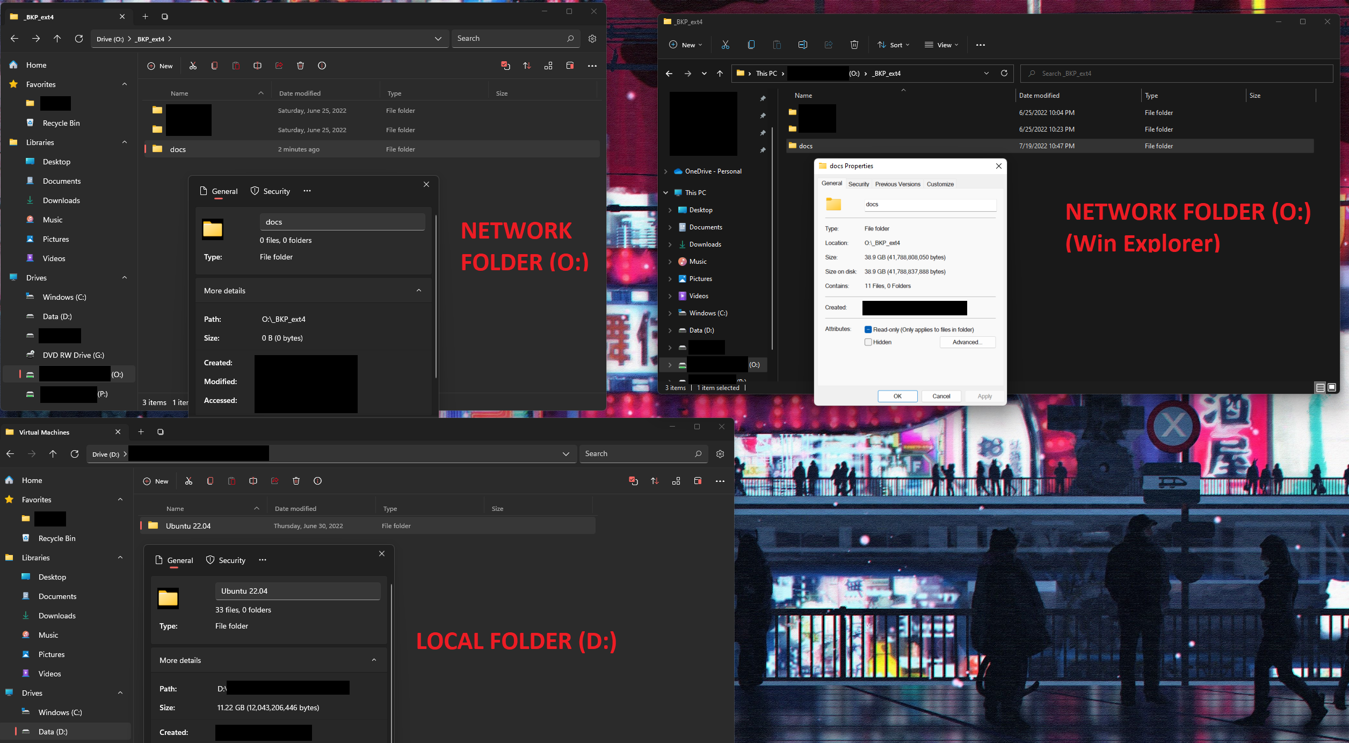Screen dimensions: 1349x743
Task: Click Share icon in Virtual Machines toolbar
Action: click(x=274, y=481)
